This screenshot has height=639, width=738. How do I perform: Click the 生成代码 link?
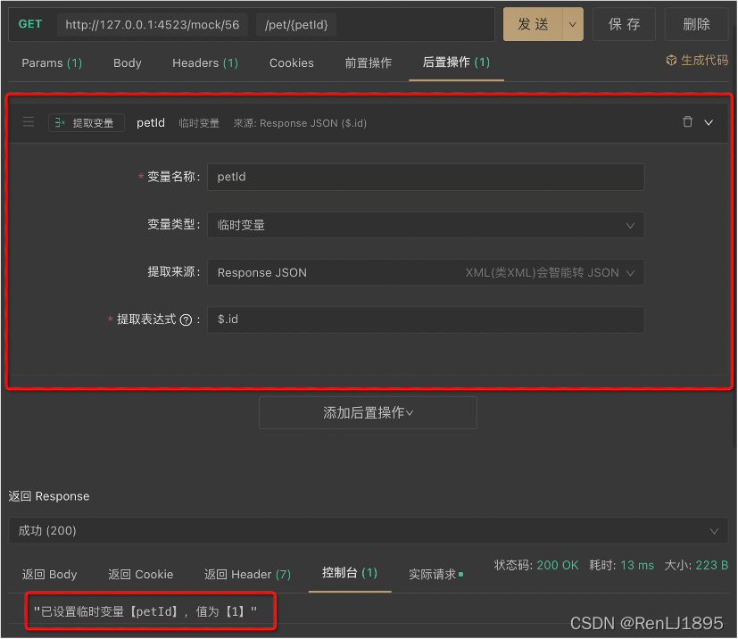[697, 60]
